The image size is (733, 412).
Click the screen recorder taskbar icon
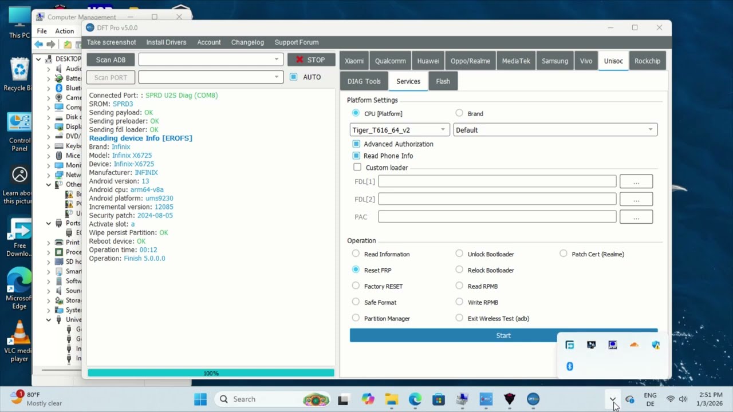pos(486,399)
